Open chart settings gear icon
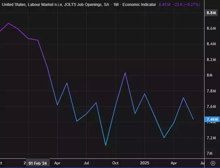220x168 pixels. point(213,163)
